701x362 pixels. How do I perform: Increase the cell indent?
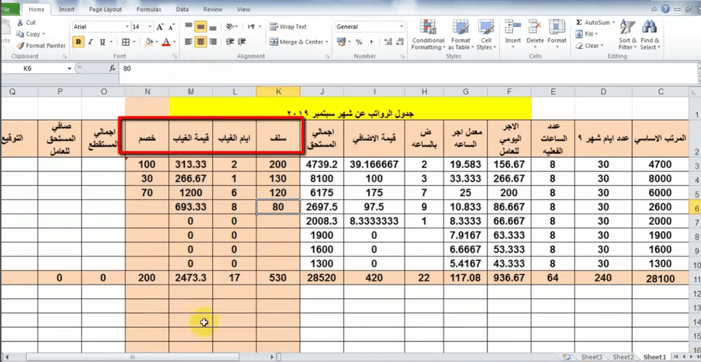click(242, 42)
